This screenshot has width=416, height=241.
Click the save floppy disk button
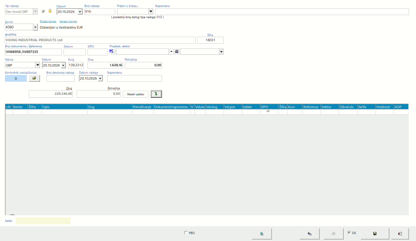tap(374, 234)
